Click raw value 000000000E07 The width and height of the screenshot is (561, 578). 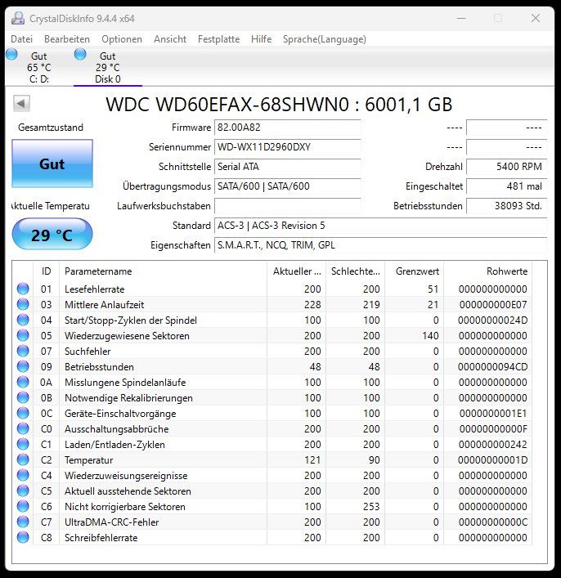[x=493, y=304]
